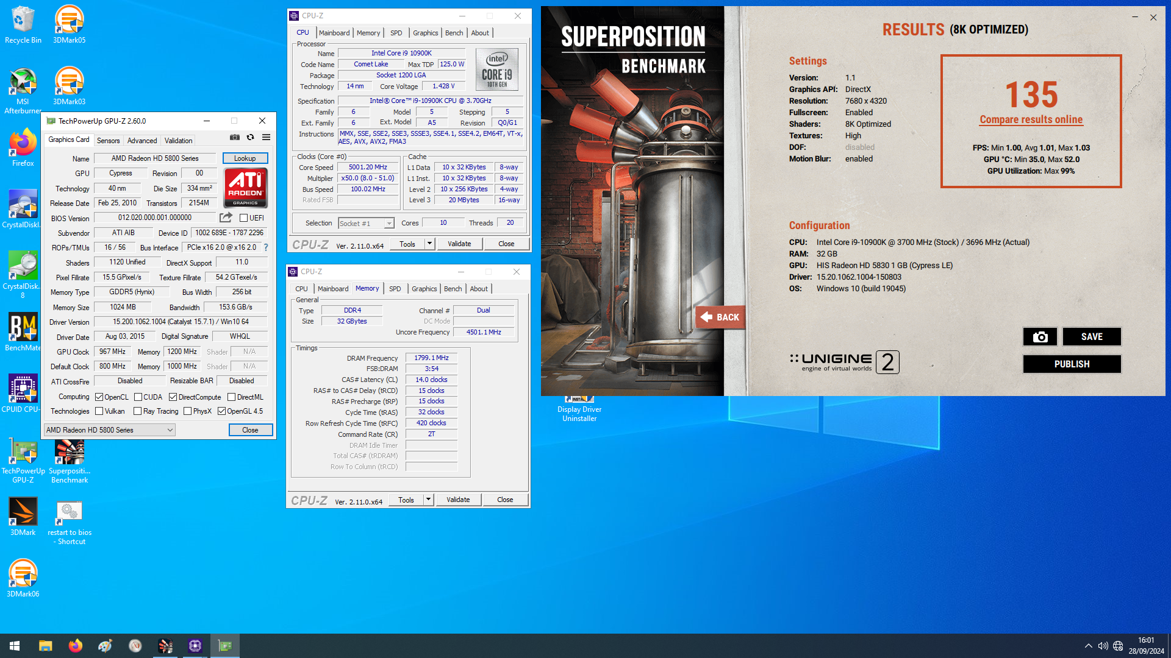Open the GPU-Z hamburger menu icon
1171x658 pixels.
click(266, 138)
